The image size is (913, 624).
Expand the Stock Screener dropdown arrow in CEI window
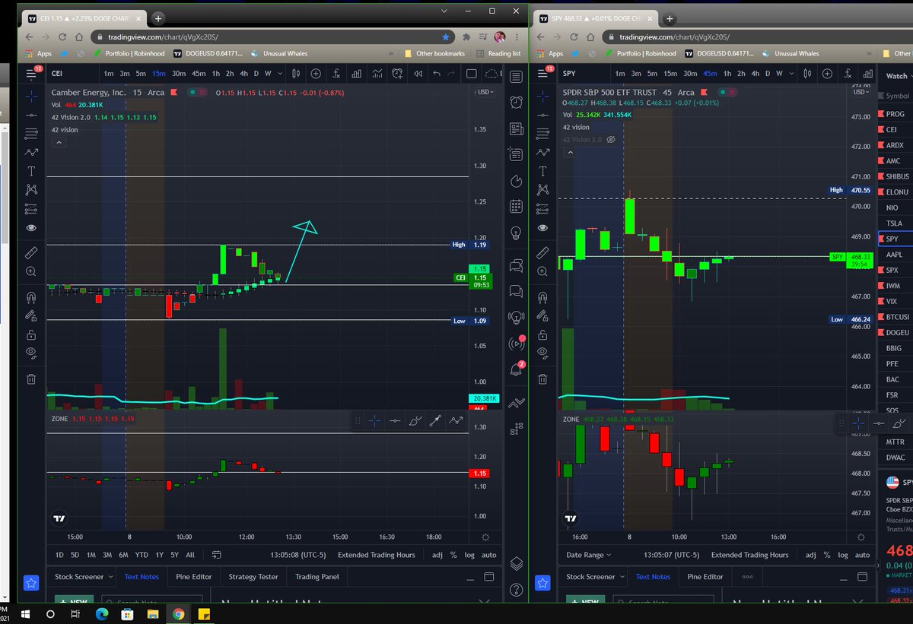110,577
